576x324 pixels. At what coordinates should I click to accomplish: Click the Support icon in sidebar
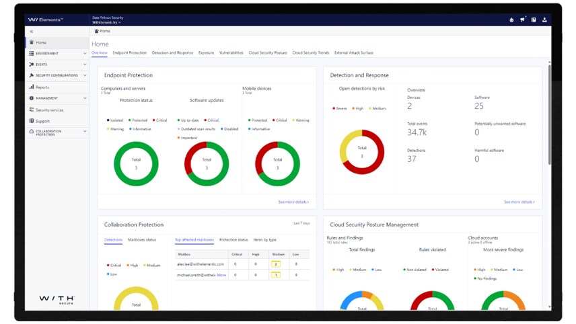coord(31,121)
